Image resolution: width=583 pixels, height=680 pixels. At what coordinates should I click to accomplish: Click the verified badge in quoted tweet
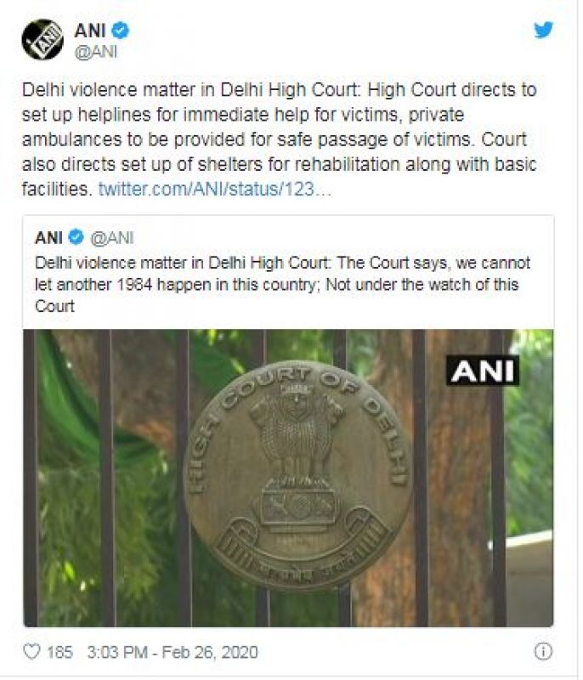pyautogui.click(x=76, y=237)
